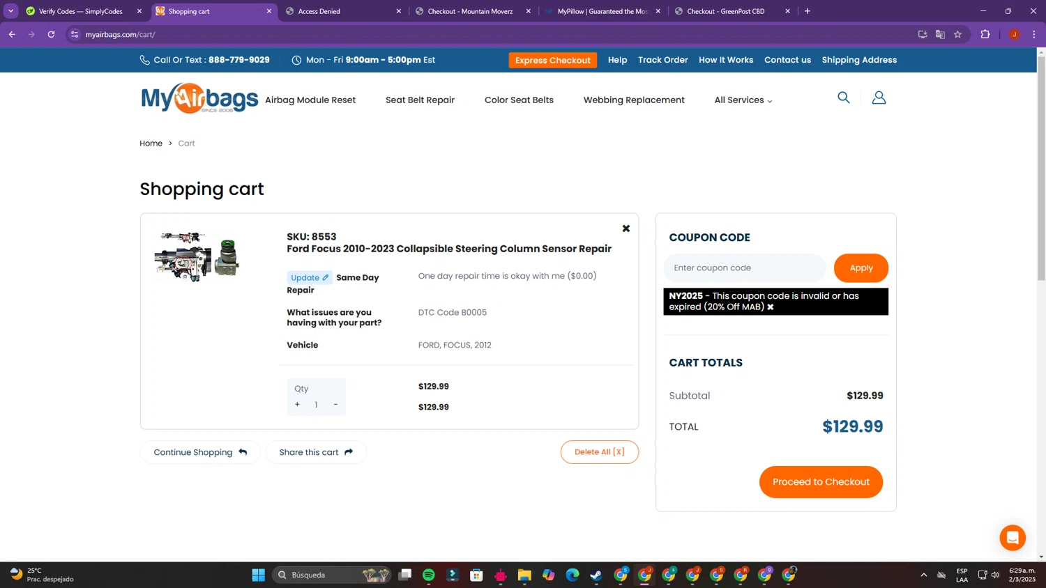Open the Contact us link
This screenshot has height=588, width=1046.
(x=787, y=60)
